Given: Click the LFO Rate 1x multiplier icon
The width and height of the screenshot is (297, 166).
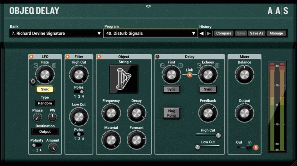Looking at the screenshot, I should coord(36,66).
